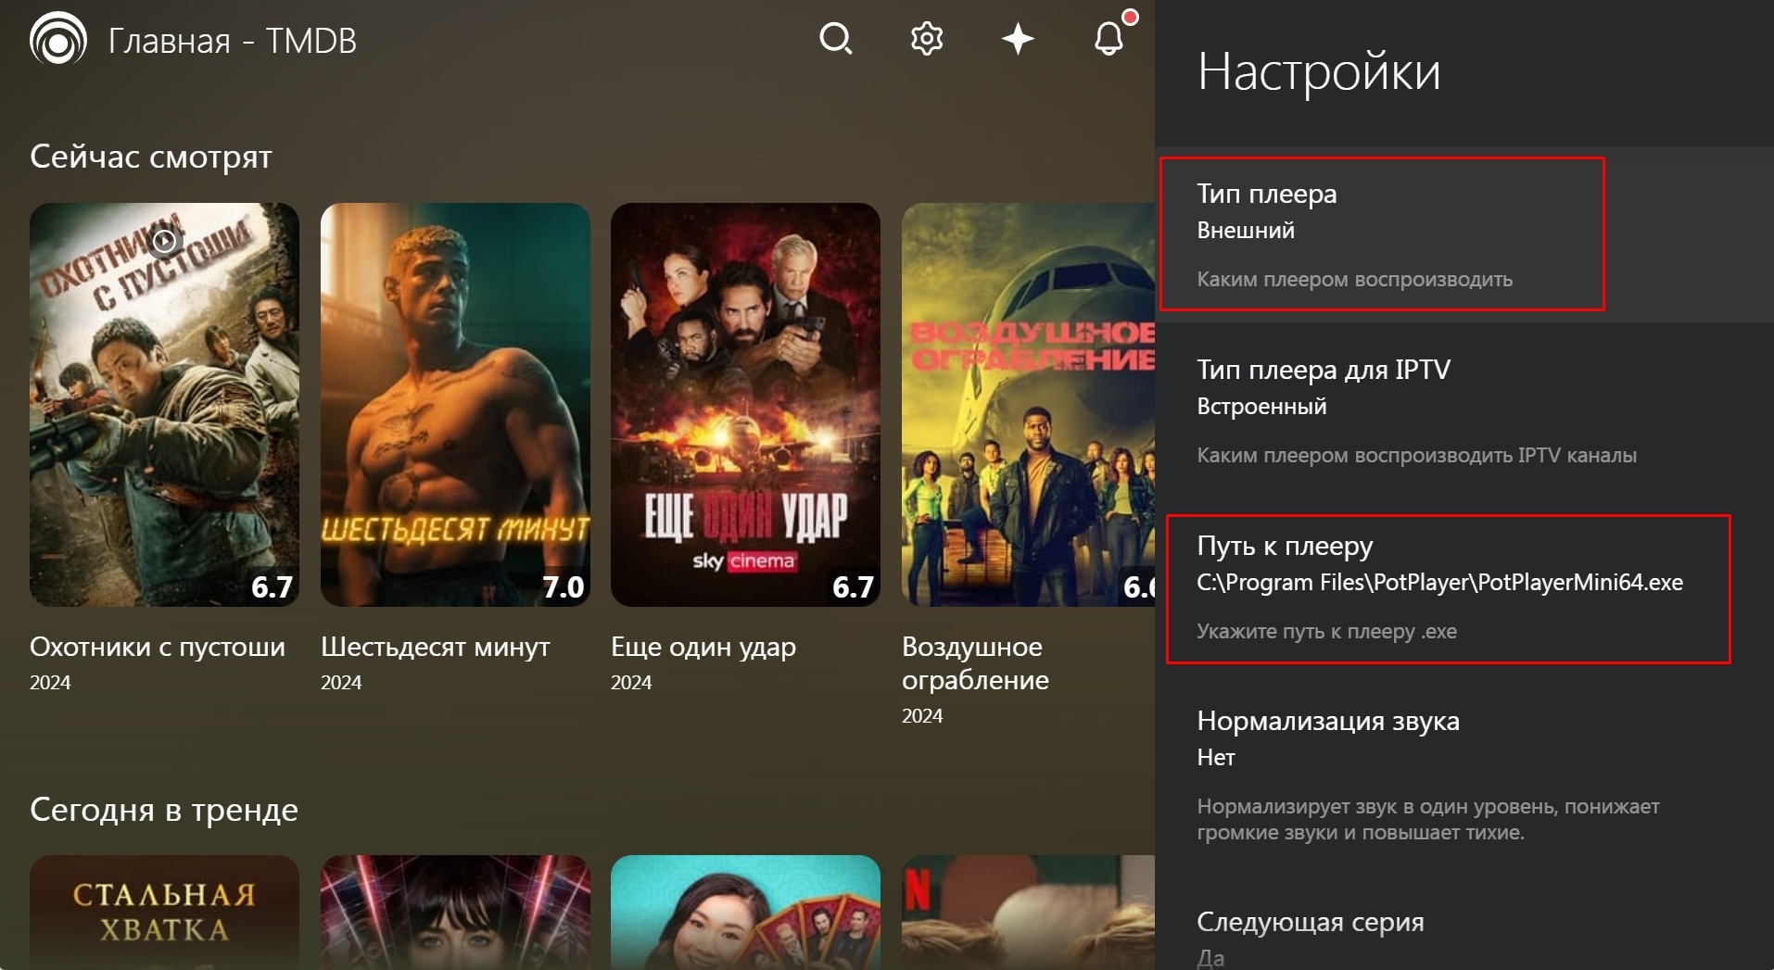Viewport: 1774px width, 970px height.
Task: Click play badge on Охотники с пустоши poster
Action: click(164, 242)
